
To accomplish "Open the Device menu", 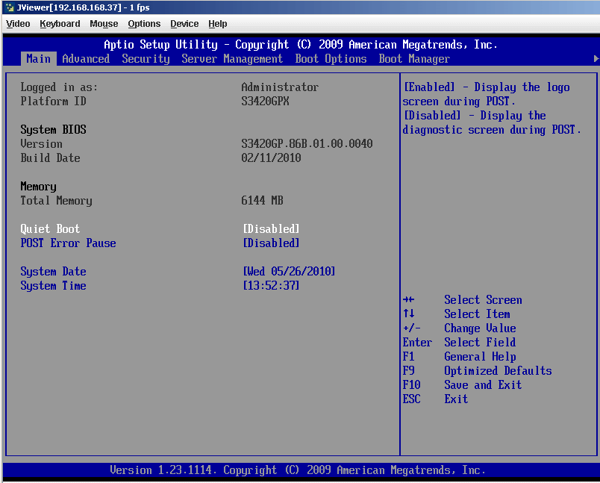I will click(184, 24).
